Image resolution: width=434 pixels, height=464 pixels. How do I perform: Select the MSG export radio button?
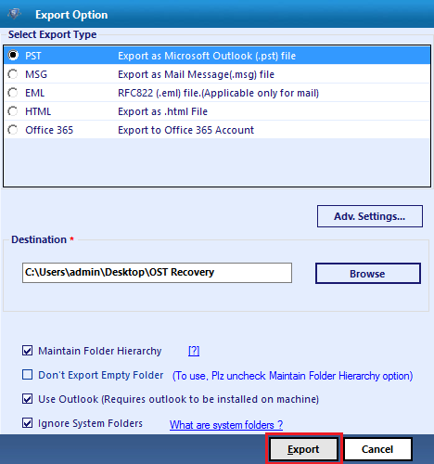pyautogui.click(x=13, y=74)
